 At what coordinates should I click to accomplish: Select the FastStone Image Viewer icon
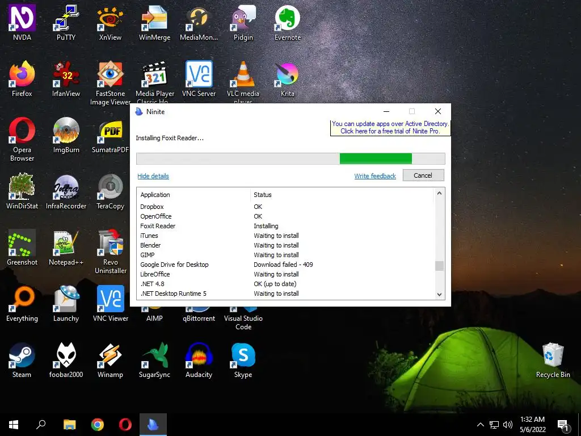[110, 83]
